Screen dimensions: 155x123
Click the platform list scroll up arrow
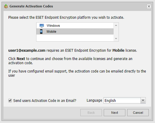116,25
